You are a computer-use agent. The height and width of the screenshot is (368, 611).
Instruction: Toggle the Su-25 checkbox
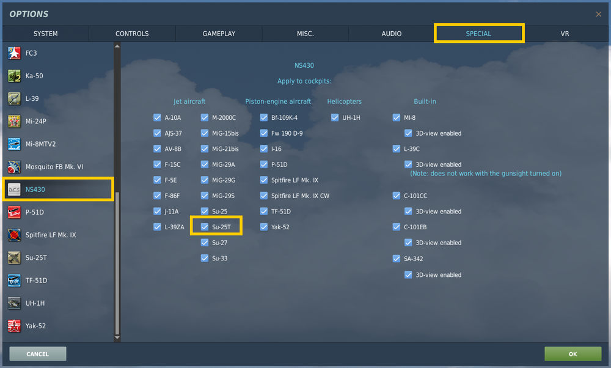[x=205, y=211]
